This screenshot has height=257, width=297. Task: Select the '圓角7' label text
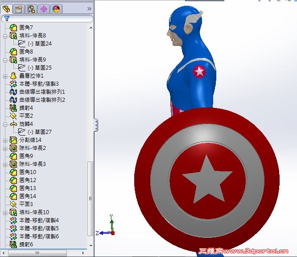pos(26,28)
